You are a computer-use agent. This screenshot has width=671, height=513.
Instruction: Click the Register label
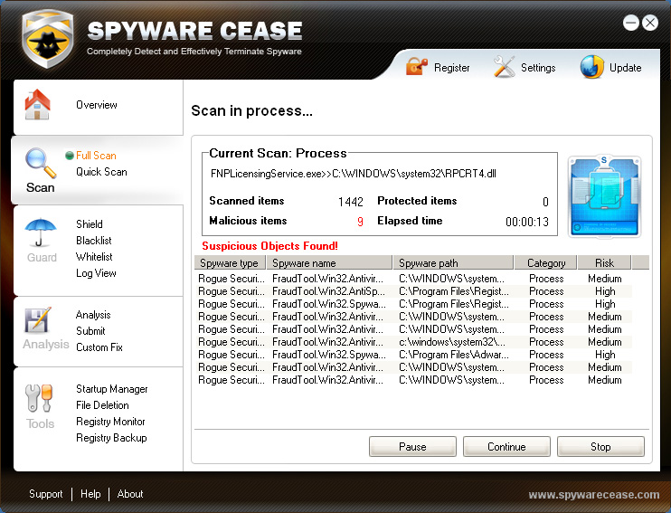(x=451, y=68)
